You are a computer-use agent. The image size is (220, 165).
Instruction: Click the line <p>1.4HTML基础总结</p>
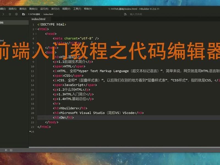click(73, 99)
